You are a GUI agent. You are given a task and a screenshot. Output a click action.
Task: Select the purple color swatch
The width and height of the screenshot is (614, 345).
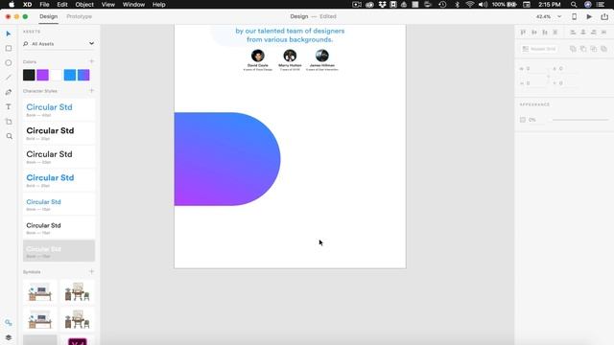point(42,75)
